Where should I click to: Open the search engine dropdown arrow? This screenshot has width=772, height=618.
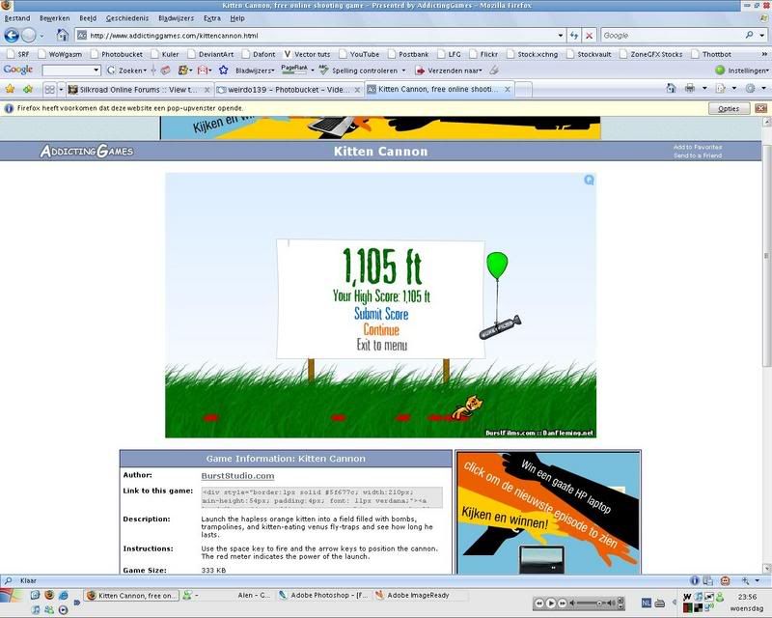click(x=762, y=35)
